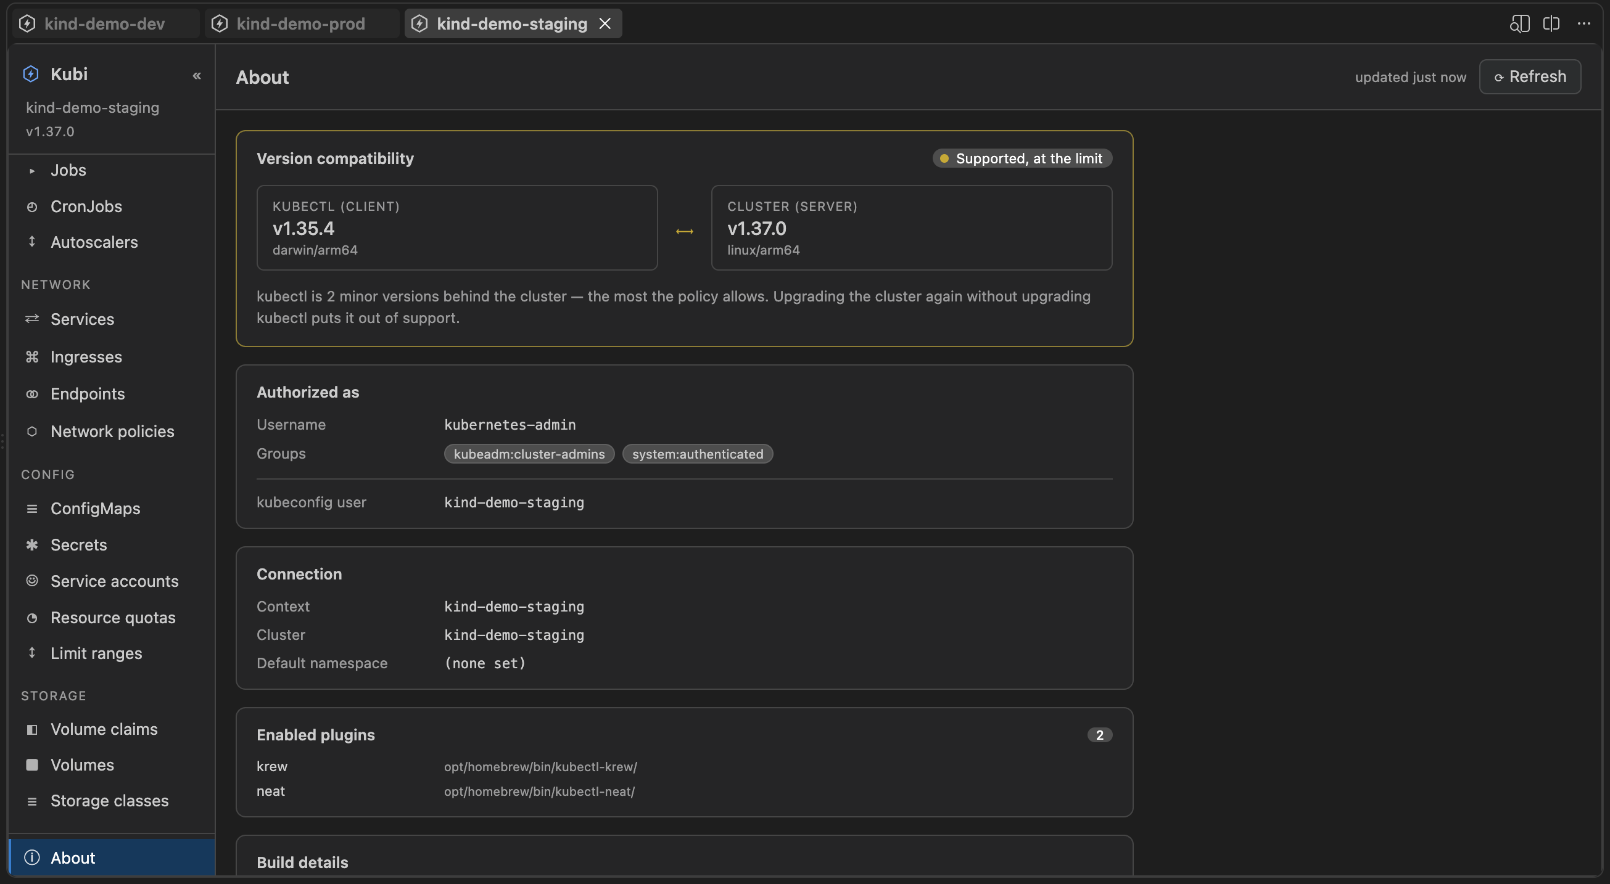Click the Context value kind-demo-staging

click(x=514, y=607)
